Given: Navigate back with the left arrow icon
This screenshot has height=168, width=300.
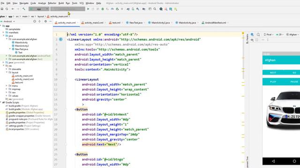Looking at the screenshot, I should (13, 9).
